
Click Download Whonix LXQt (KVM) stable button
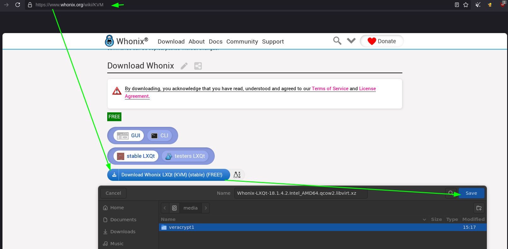click(168, 175)
